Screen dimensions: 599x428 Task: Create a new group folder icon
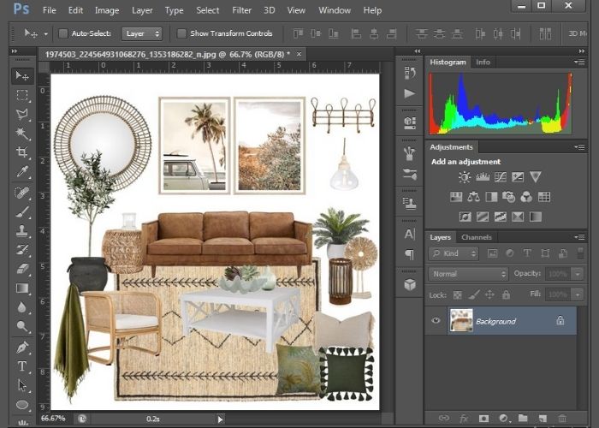coord(523,418)
